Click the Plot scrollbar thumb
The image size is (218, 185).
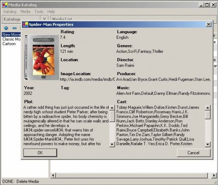tap(112, 116)
